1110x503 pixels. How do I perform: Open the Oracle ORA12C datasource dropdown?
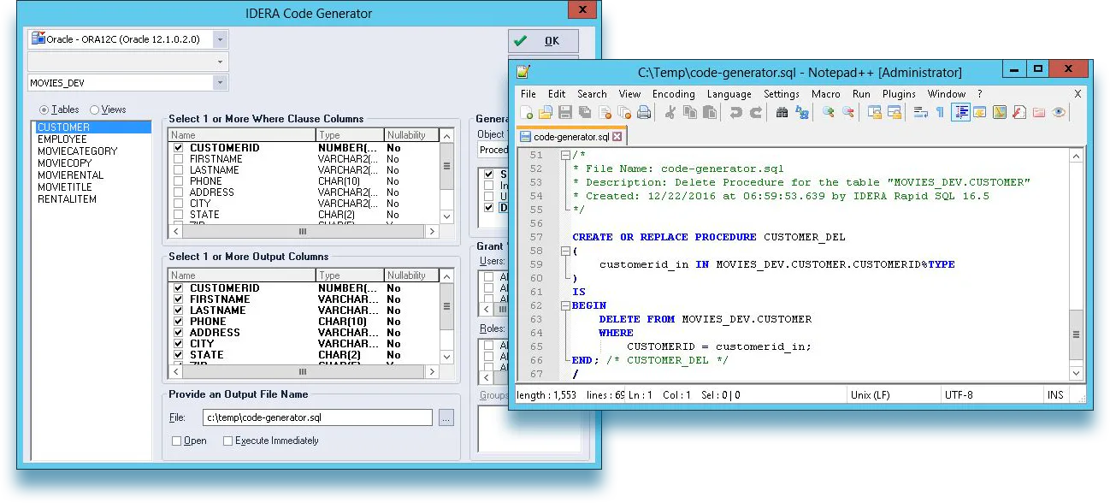(220, 39)
